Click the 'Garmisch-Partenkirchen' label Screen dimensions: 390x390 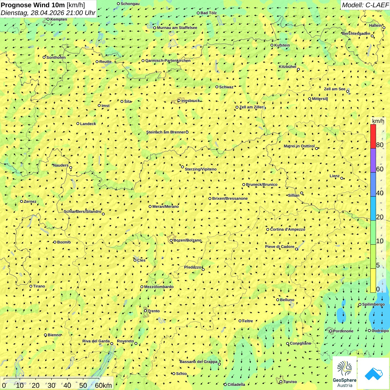tap(168, 60)
